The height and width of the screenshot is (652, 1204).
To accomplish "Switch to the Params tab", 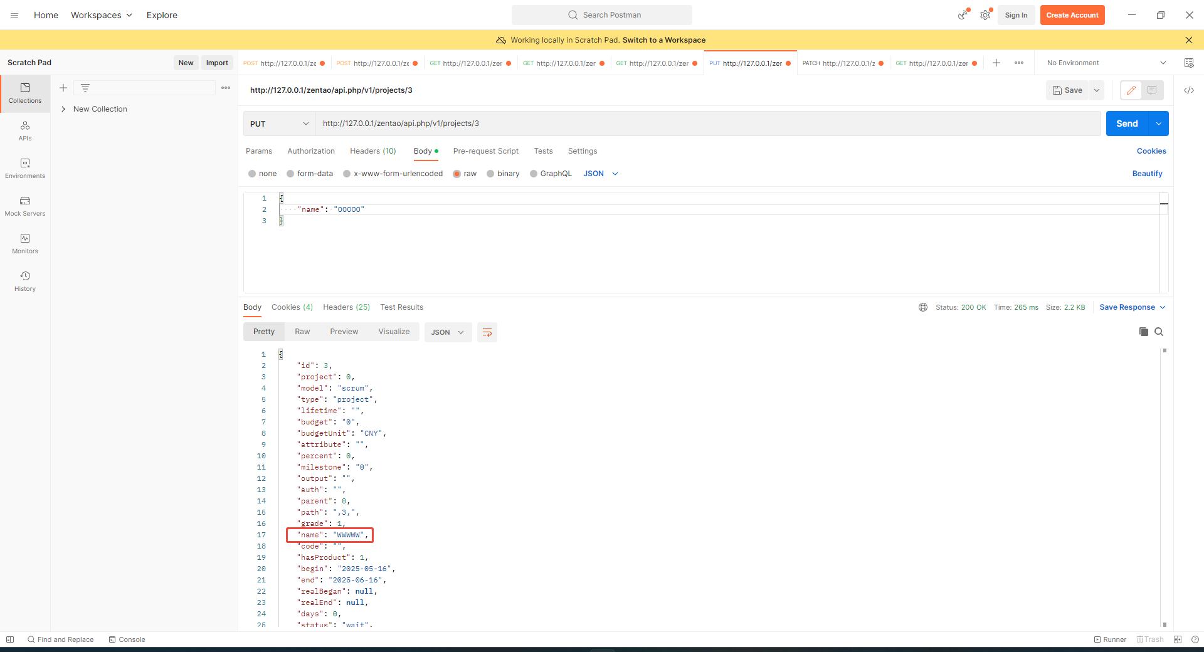I will click(259, 151).
